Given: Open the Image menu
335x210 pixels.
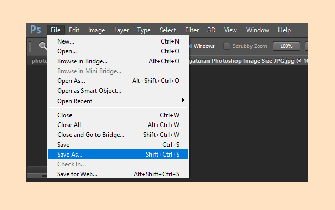Looking at the screenshot, I should [96, 30].
